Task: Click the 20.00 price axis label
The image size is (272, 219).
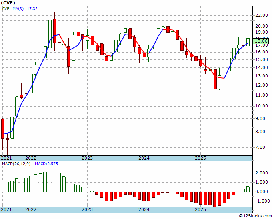Action: (x=262, y=26)
